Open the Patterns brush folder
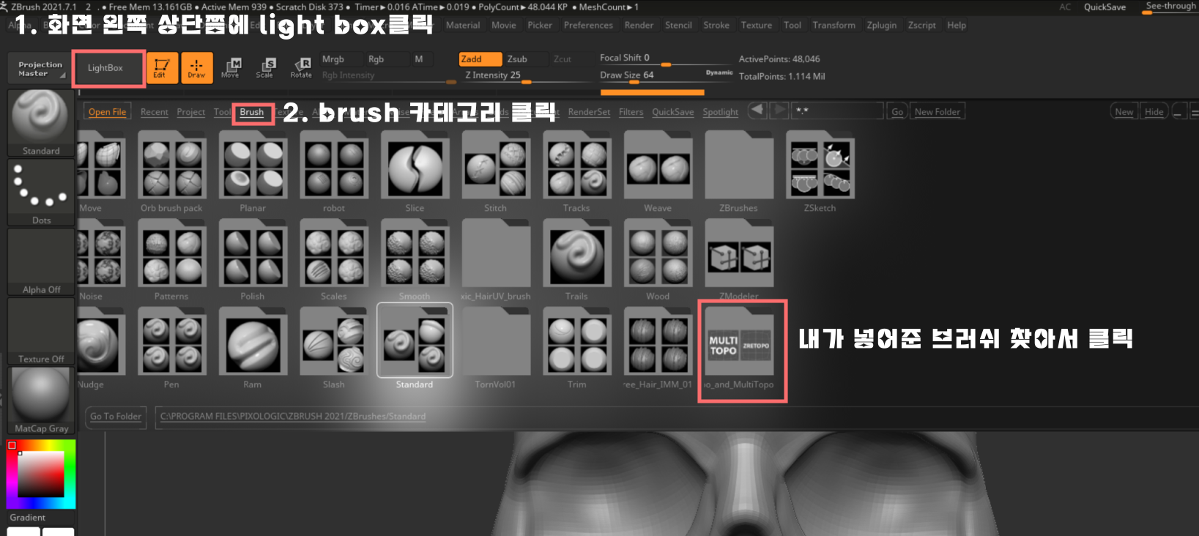The image size is (1199, 536). click(x=171, y=260)
